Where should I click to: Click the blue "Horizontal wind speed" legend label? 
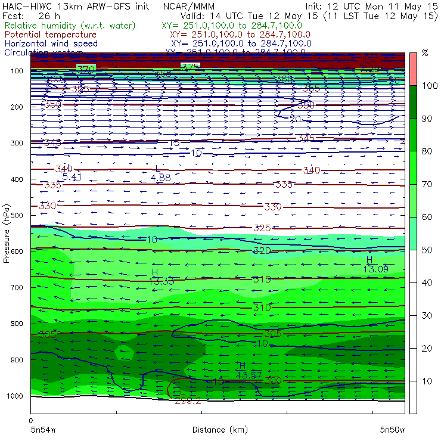51,44
